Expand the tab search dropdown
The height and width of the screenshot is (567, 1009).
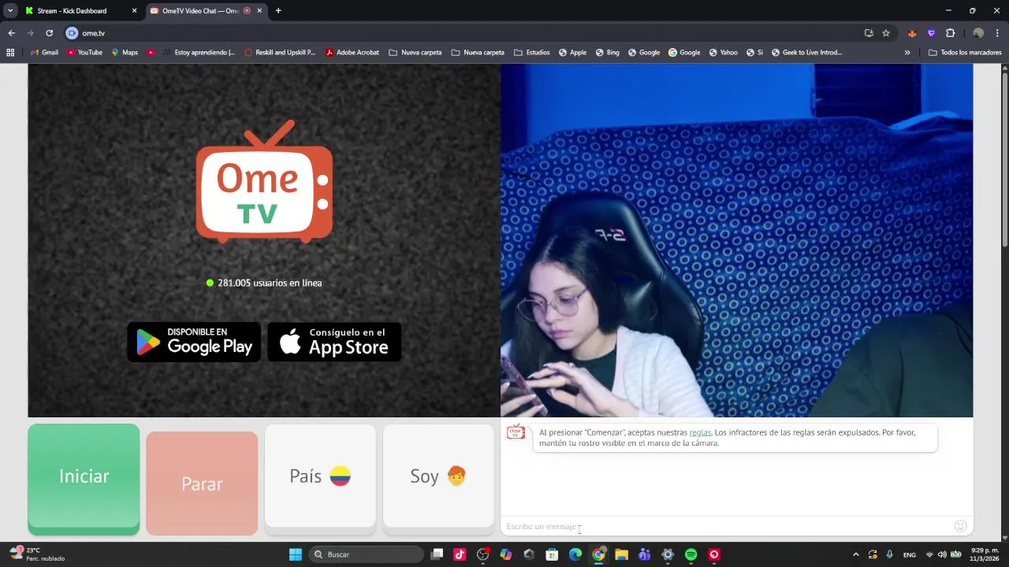point(10,11)
